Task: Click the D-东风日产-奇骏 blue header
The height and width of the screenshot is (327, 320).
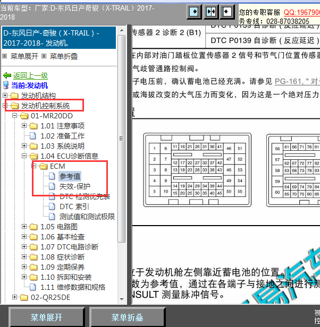Action: [59, 38]
